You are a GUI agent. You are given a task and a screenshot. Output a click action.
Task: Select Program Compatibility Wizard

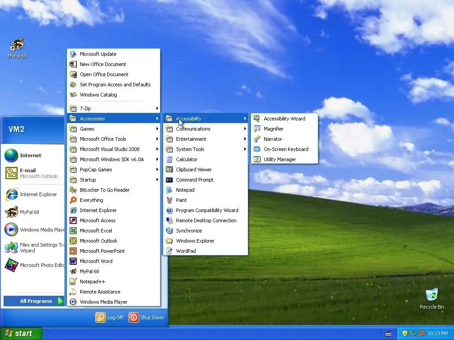[205, 210]
